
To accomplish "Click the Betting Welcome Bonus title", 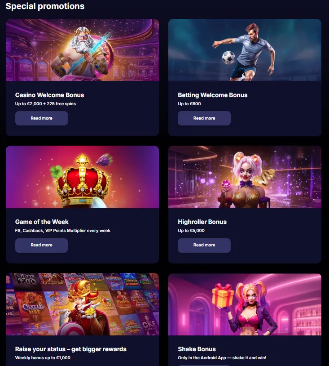I will [x=212, y=95].
